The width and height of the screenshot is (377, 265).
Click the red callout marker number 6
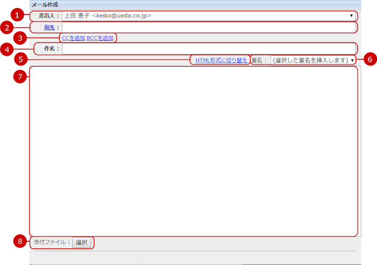click(x=368, y=60)
